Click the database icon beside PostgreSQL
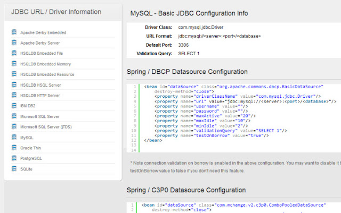The width and height of the screenshot is (341, 213). click(14, 158)
